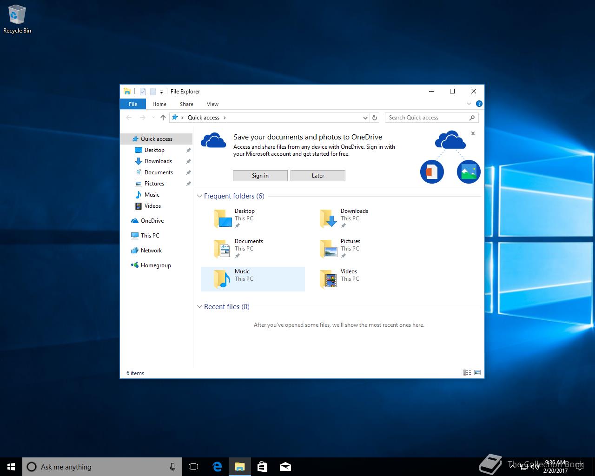Open the Mail app from the taskbar

[285, 467]
